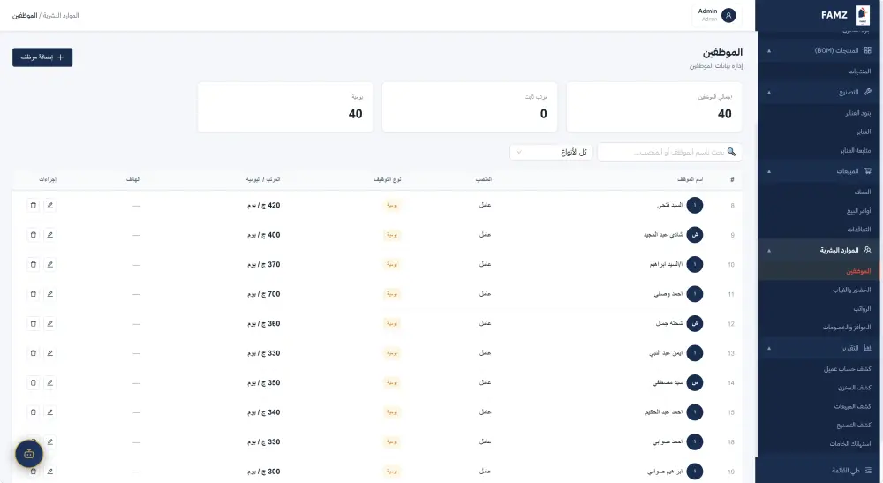Image resolution: width=883 pixels, height=483 pixels.
Task: Click salary value 700 ج / يوم
Action: pos(263,294)
